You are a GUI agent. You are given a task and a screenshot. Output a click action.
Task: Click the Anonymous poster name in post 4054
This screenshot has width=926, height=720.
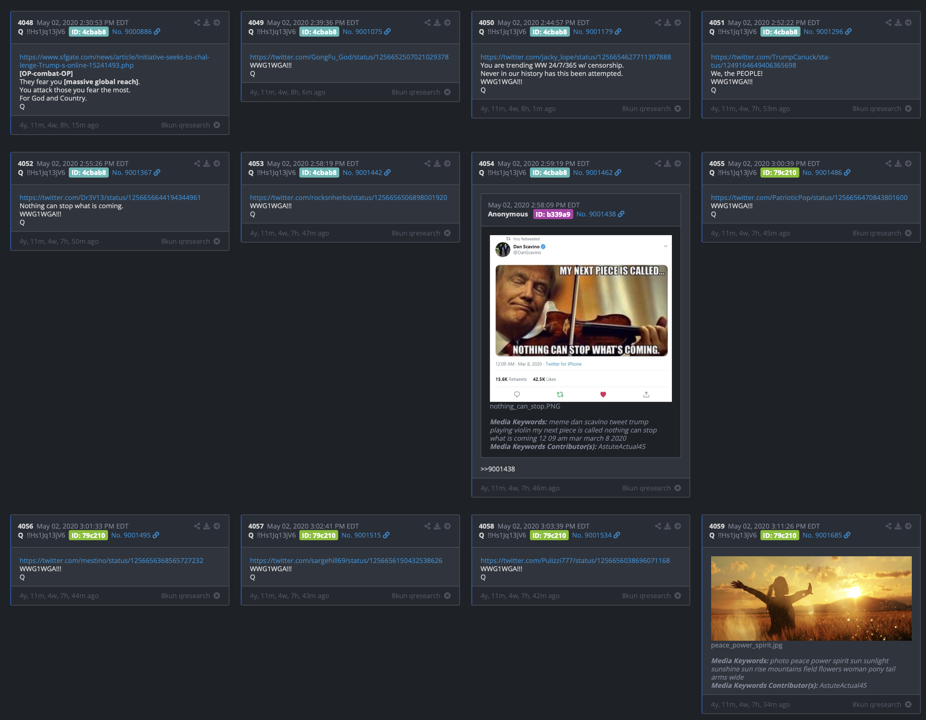pos(507,214)
